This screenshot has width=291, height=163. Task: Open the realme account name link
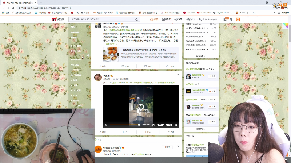pos(198,90)
